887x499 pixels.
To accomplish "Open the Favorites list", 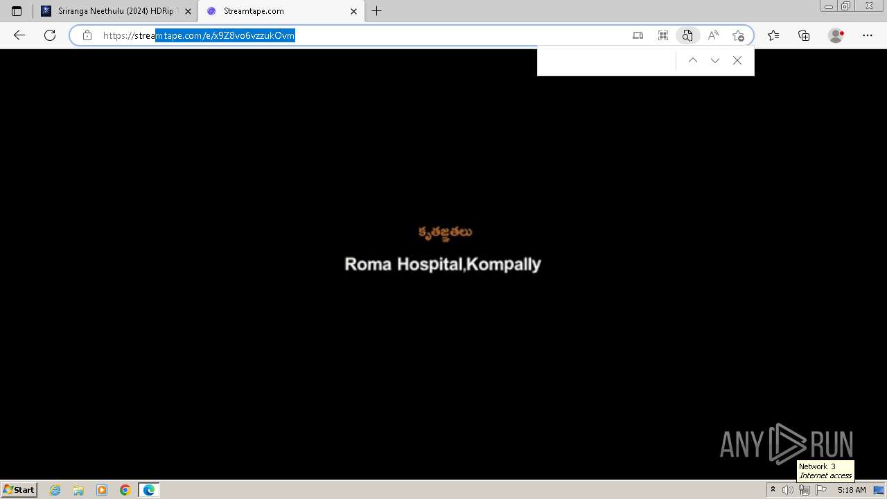I will (x=773, y=35).
